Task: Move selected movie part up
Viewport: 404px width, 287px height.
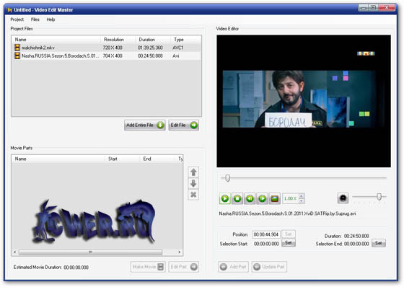Action: (x=193, y=172)
